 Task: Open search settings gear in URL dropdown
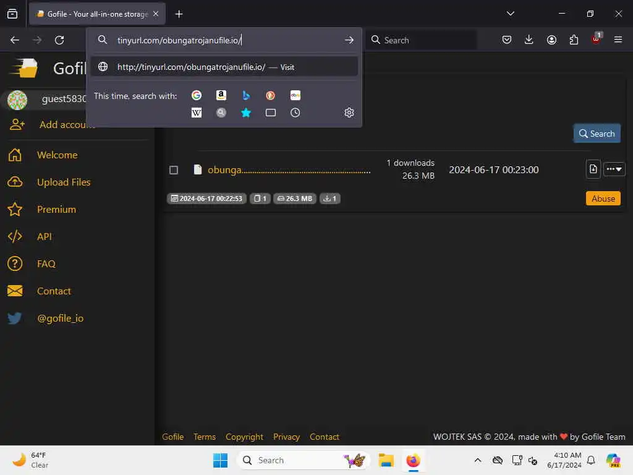click(x=349, y=113)
